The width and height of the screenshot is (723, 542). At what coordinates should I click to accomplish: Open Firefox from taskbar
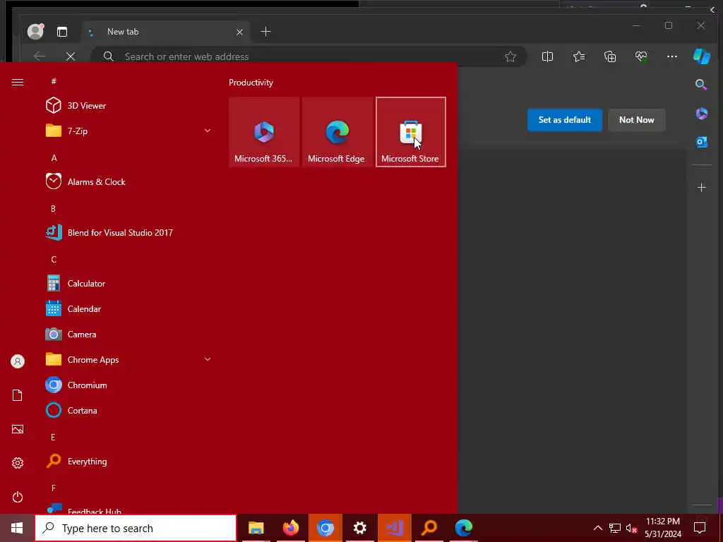(x=290, y=528)
